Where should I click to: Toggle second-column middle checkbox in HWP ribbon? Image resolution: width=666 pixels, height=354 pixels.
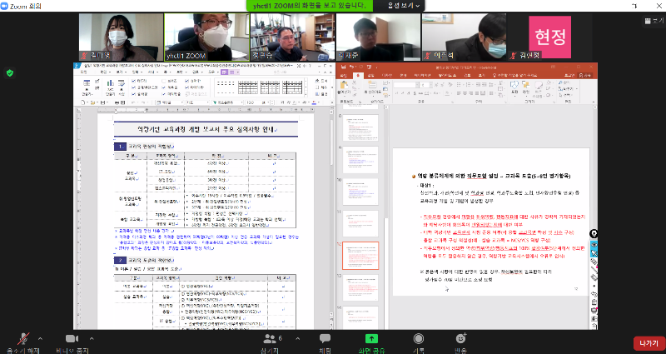coord(163,87)
